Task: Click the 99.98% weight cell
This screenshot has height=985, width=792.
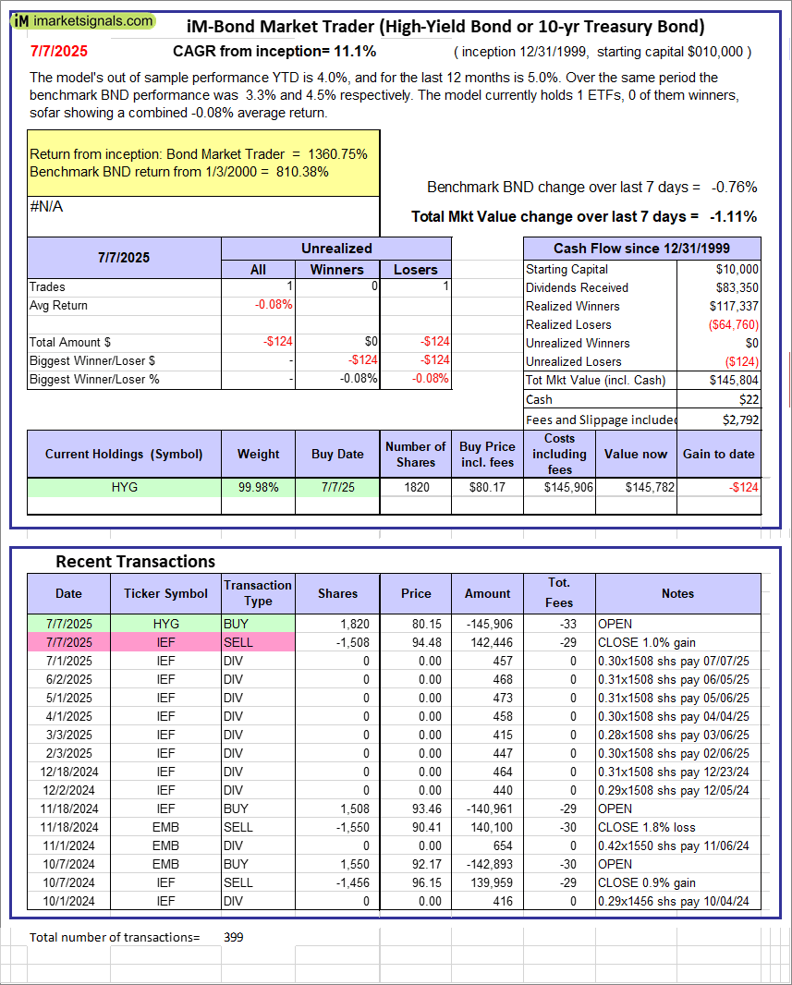Action: [258, 487]
